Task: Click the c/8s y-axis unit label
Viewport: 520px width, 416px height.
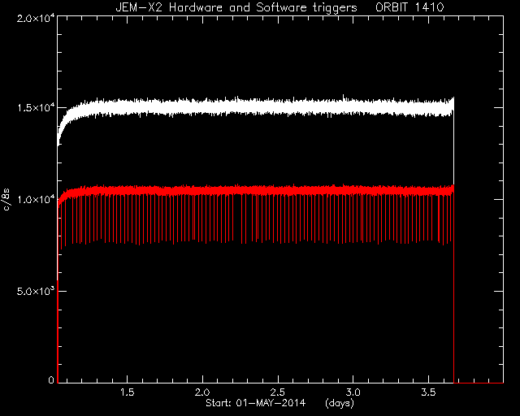Action: pos(6,199)
